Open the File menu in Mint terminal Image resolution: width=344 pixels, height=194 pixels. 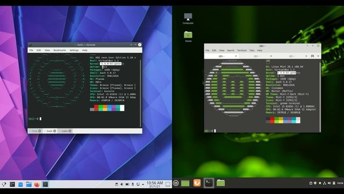tap(207, 50)
